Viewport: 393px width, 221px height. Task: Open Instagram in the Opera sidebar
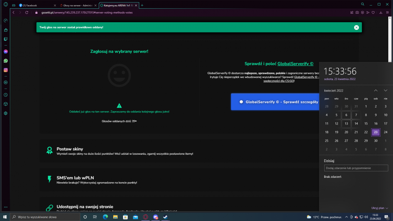tap(6, 70)
